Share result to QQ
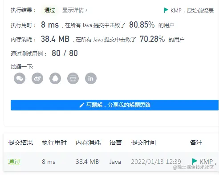The image size is (219, 175). [x=55, y=78]
